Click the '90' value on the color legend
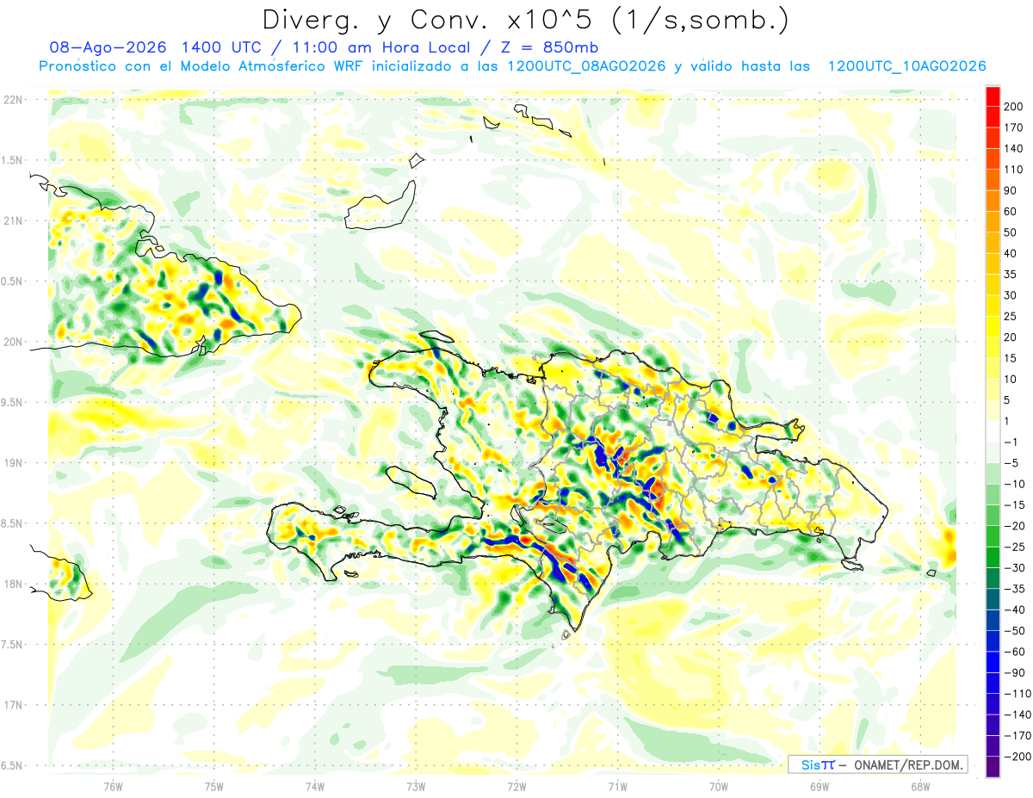Image resolution: width=1033 pixels, height=798 pixels. click(1011, 190)
